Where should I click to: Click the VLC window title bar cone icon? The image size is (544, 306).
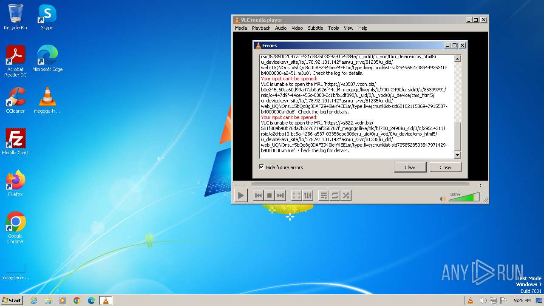coord(237,20)
